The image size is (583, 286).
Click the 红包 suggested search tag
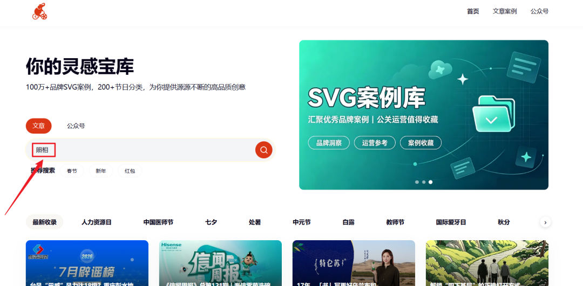tap(130, 171)
